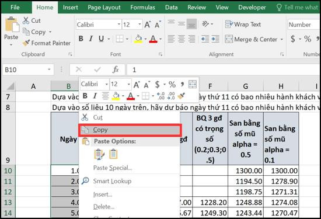The image size is (321, 219).
Task: Decrease indent in Alignment group
Action: pos(205,39)
